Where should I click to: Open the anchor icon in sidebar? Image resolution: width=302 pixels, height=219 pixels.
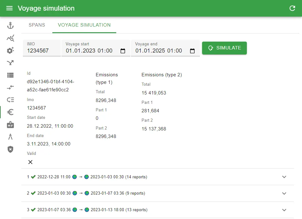pos(10,26)
